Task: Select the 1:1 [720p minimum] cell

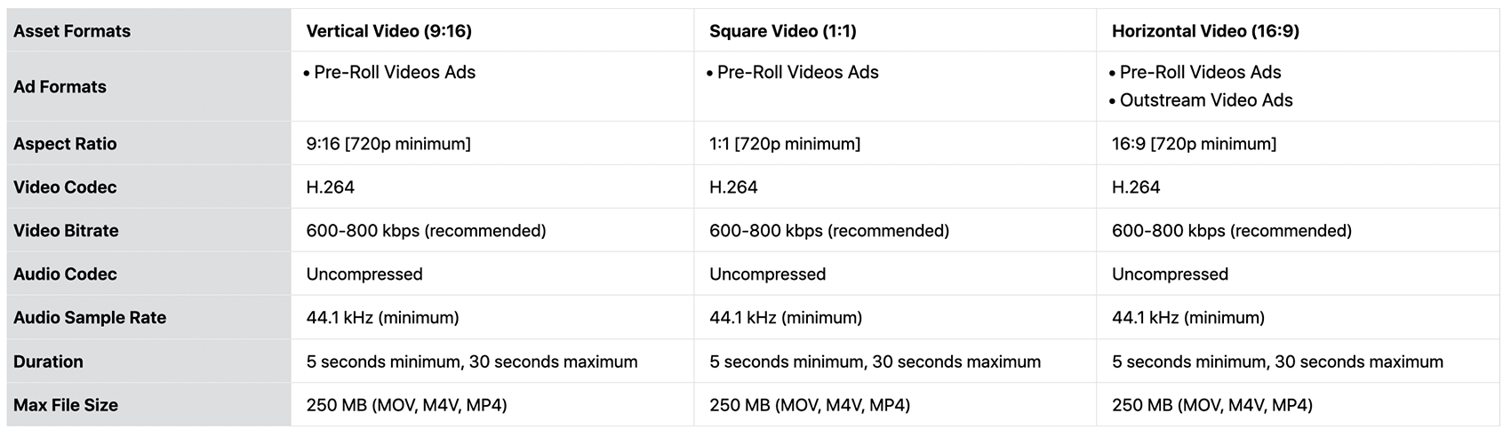Action: (784, 144)
